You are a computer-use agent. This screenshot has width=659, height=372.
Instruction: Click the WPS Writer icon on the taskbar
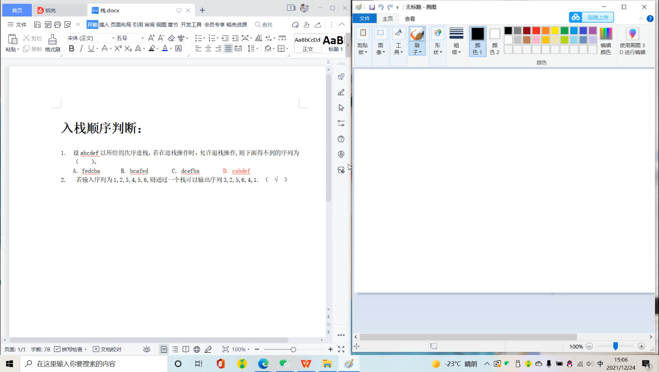(306, 365)
